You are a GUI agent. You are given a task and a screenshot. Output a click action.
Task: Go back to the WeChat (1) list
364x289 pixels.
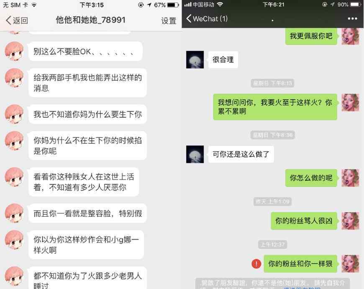coord(207,18)
